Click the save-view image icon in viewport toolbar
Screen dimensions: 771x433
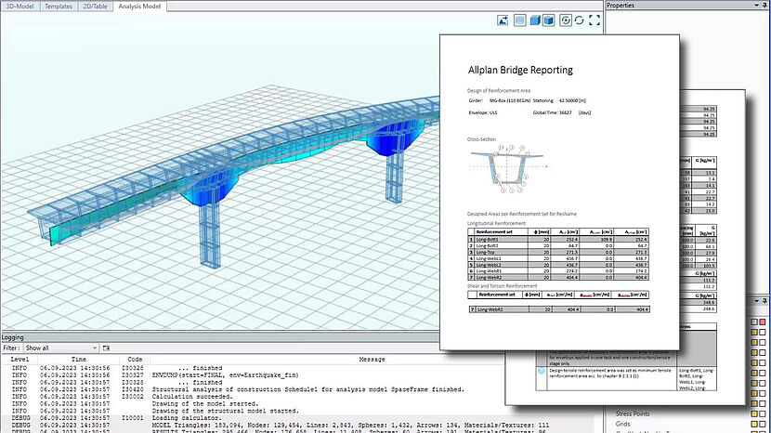click(x=503, y=20)
